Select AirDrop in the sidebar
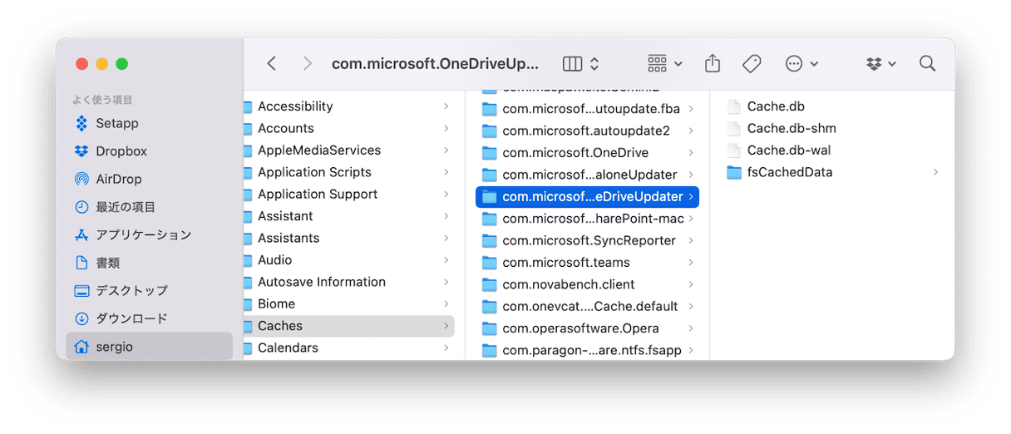This screenshot has width=1011, height=434. (118, 179)
